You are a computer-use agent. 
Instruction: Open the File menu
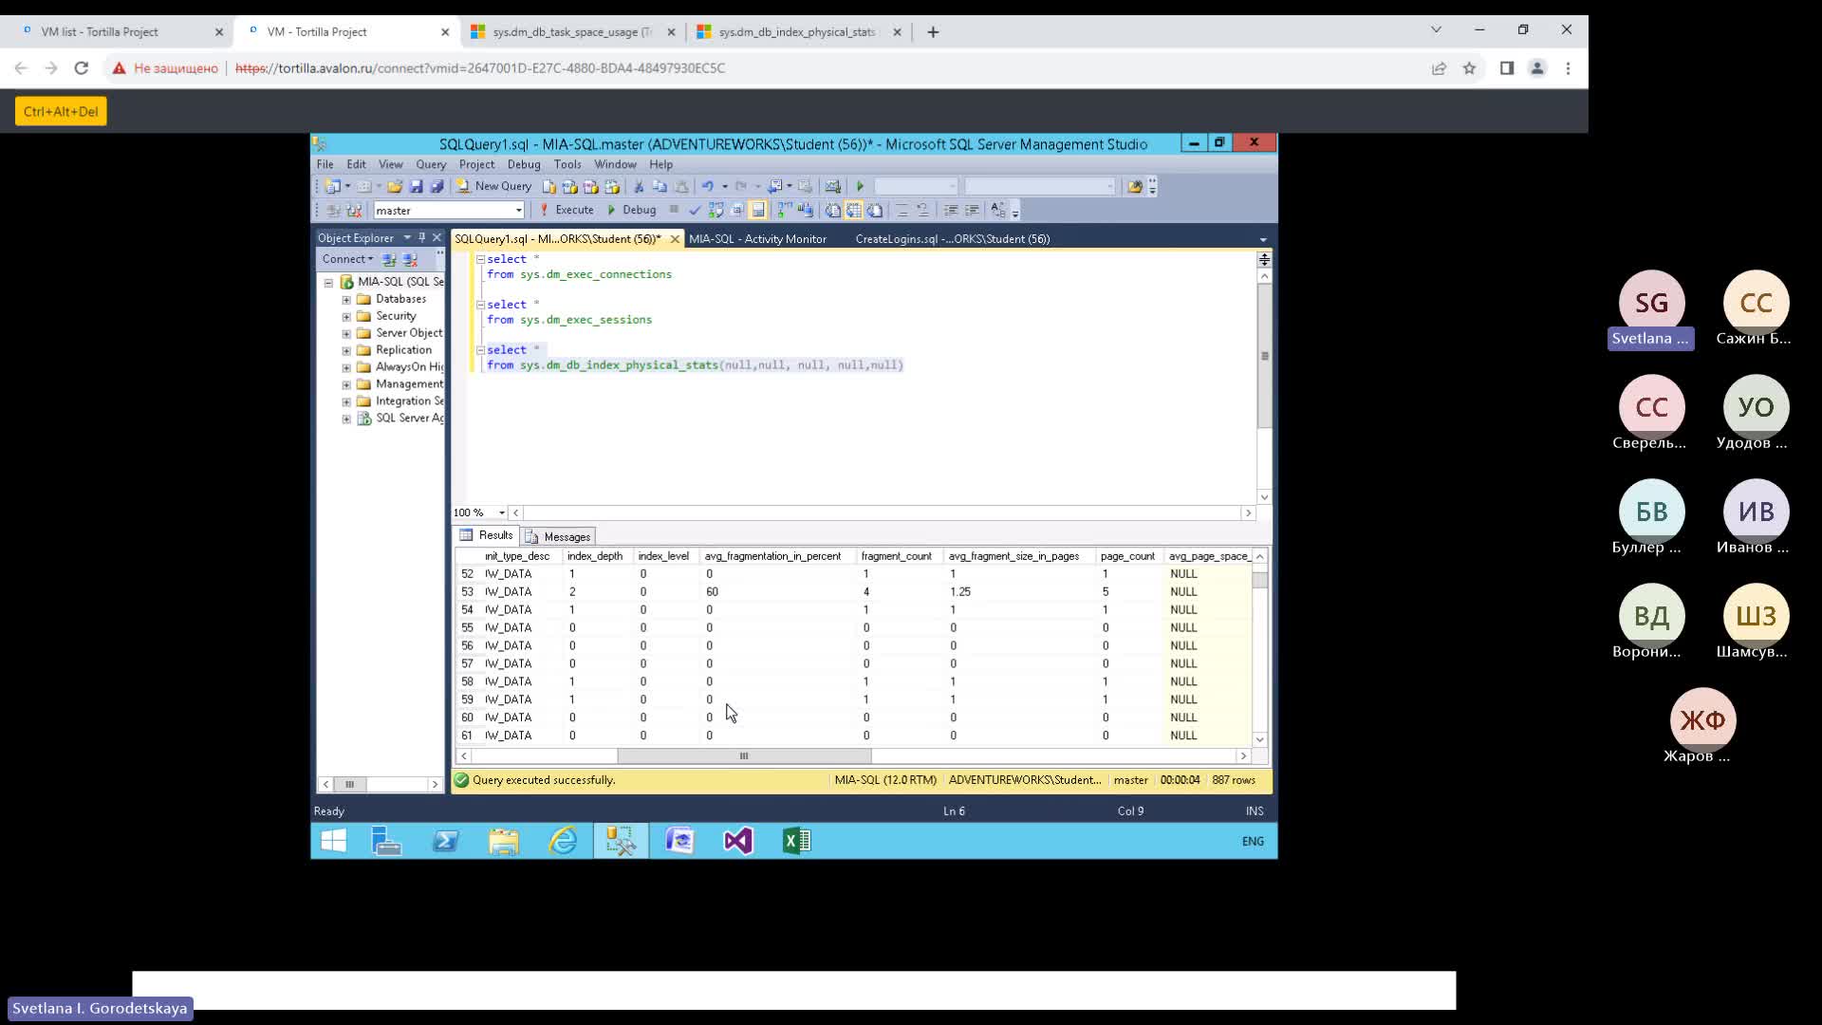[325, 164]
